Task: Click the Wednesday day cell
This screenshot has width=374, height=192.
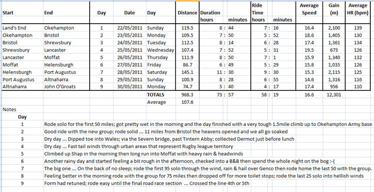Action: pos(161,50)
